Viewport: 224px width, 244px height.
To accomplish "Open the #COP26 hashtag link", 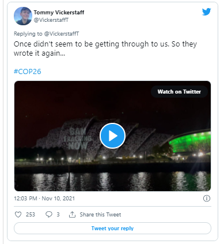I will [28, 72].
